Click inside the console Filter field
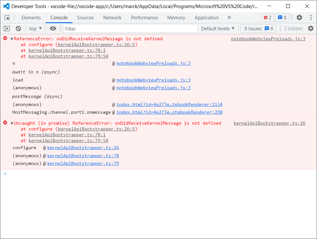This screenshot has width=317, height=239. tap(129, 28)
